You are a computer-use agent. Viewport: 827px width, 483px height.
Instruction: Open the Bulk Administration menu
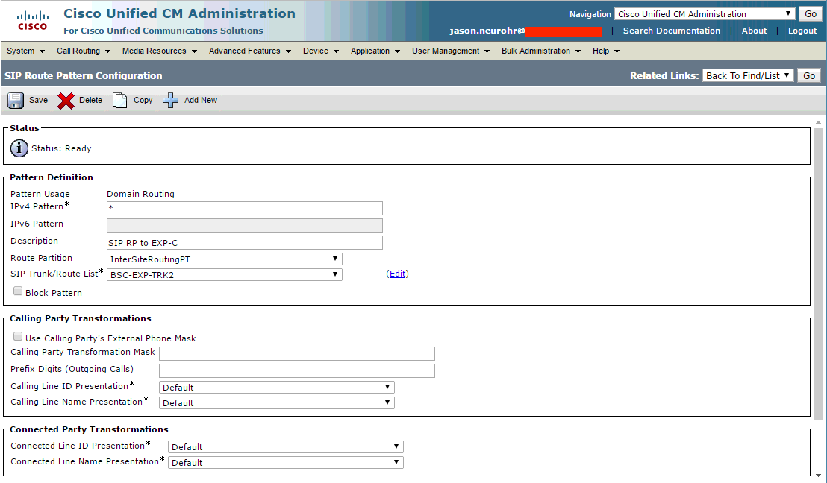click(540, 51)
